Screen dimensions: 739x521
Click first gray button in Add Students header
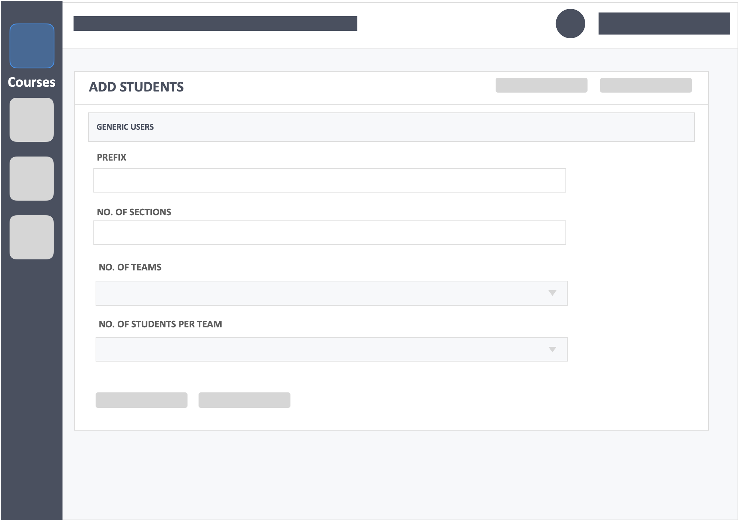click(541, 85)
